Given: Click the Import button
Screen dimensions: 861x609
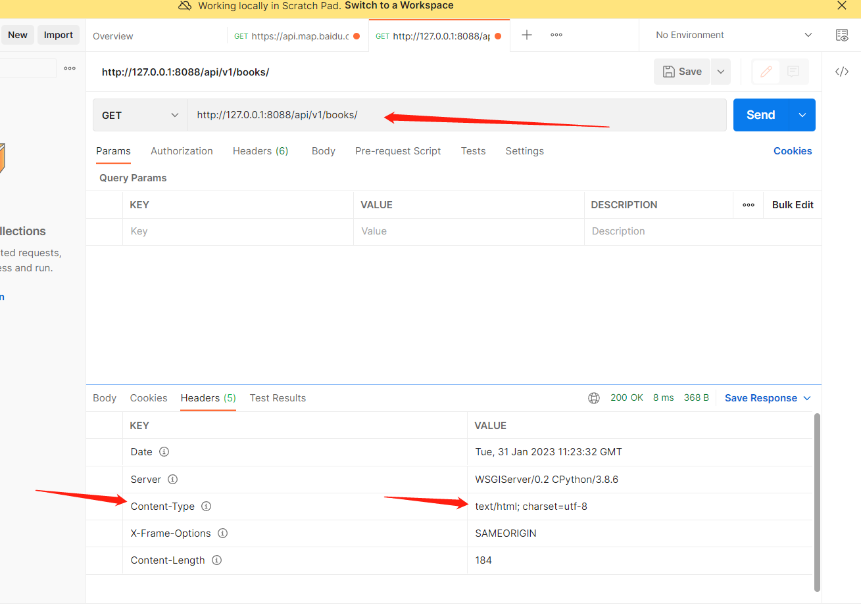Looking at the screenshot, I should pos(59,35).
